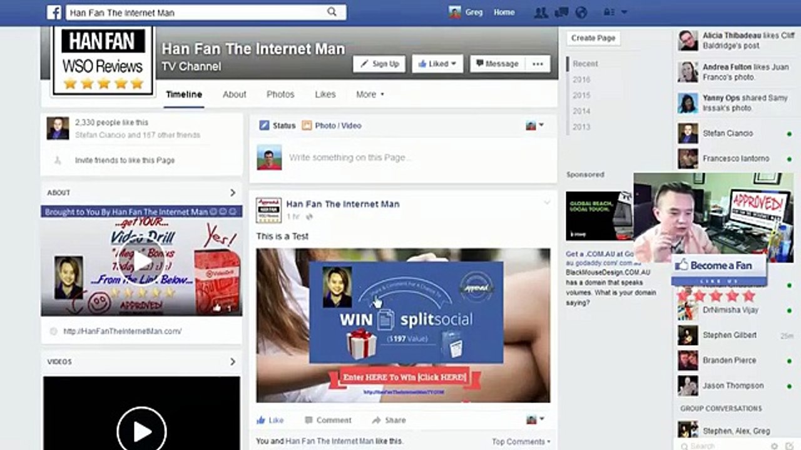Switch to the Timeline tab
Viewport: 801px width, 450px height.
pyautogui.click(x=184, y=94)
